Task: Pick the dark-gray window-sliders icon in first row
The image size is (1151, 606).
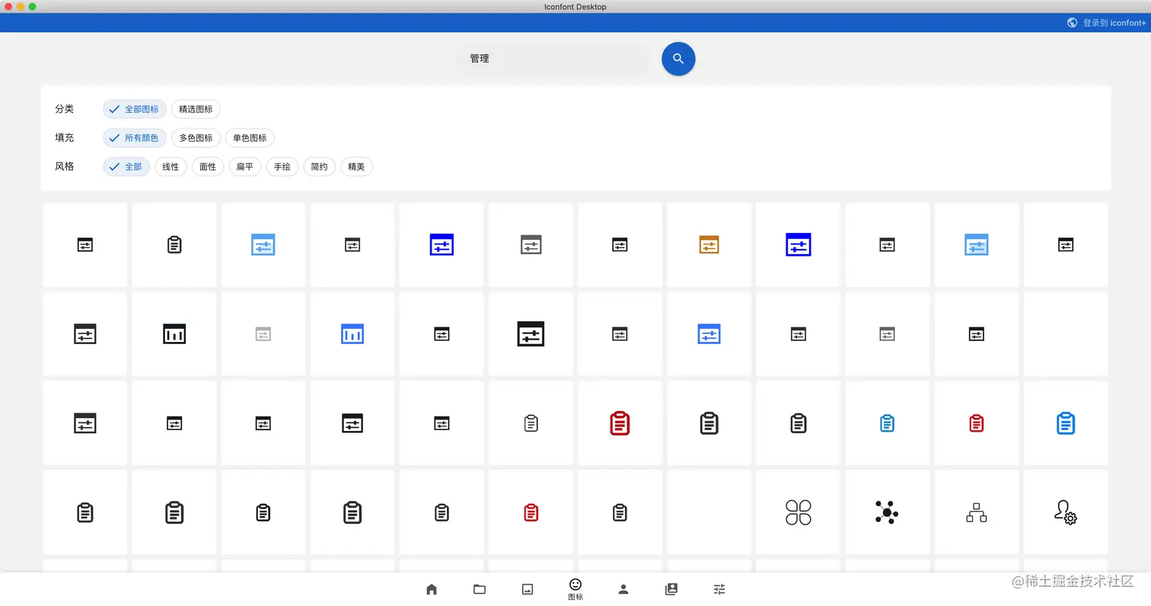Action: click(531, 244)
